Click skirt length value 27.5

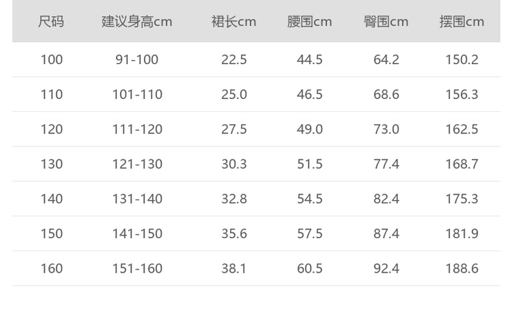pyautogui.click(x=234, y=129)
